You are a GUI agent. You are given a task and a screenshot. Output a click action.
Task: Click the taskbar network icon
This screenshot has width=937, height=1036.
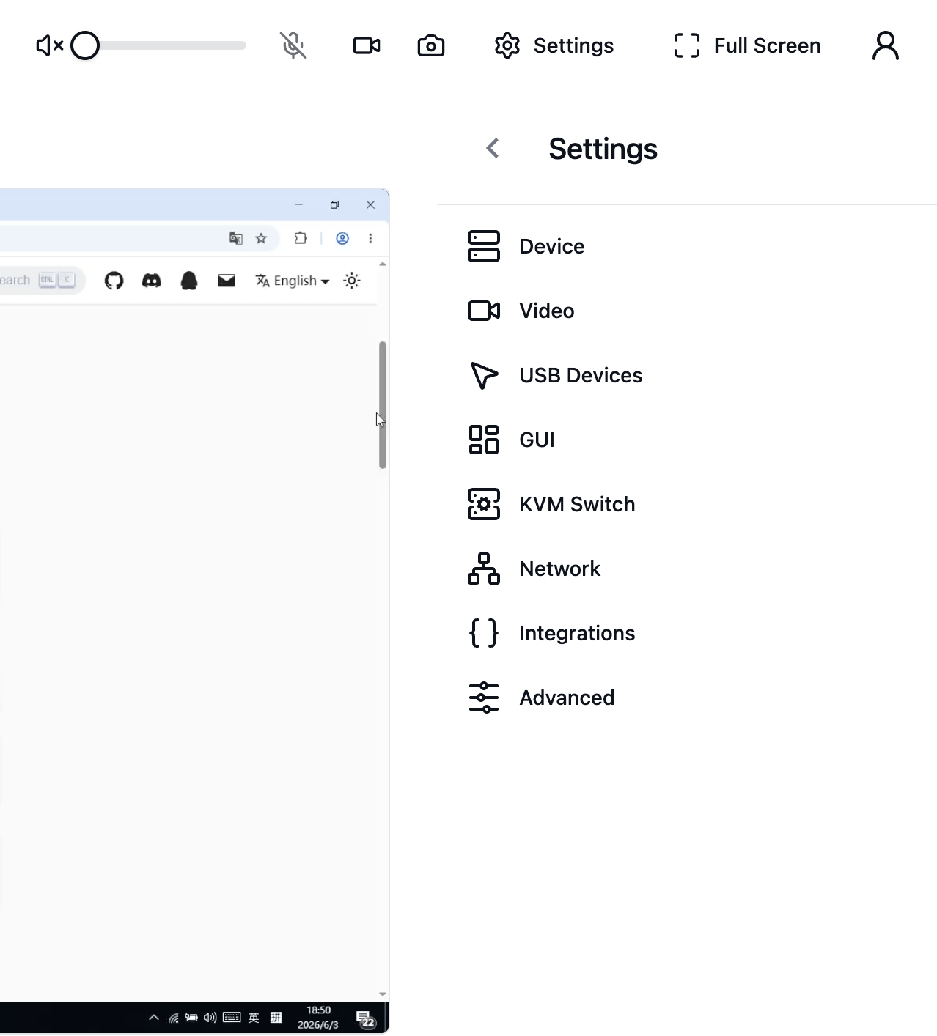point(174,1018)
